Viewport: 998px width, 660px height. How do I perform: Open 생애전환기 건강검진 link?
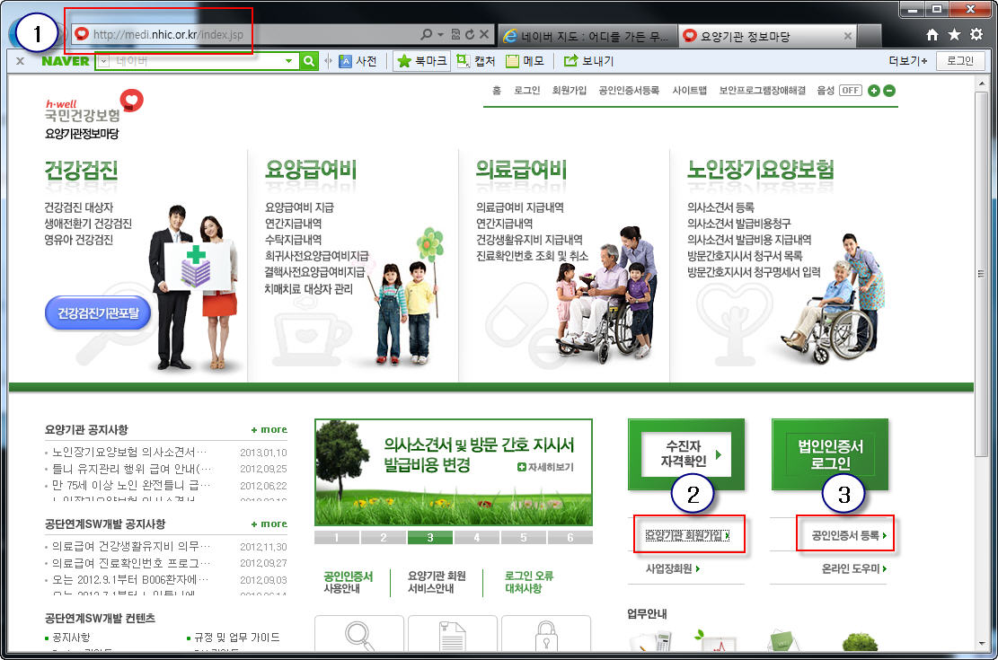pos(88,224)
